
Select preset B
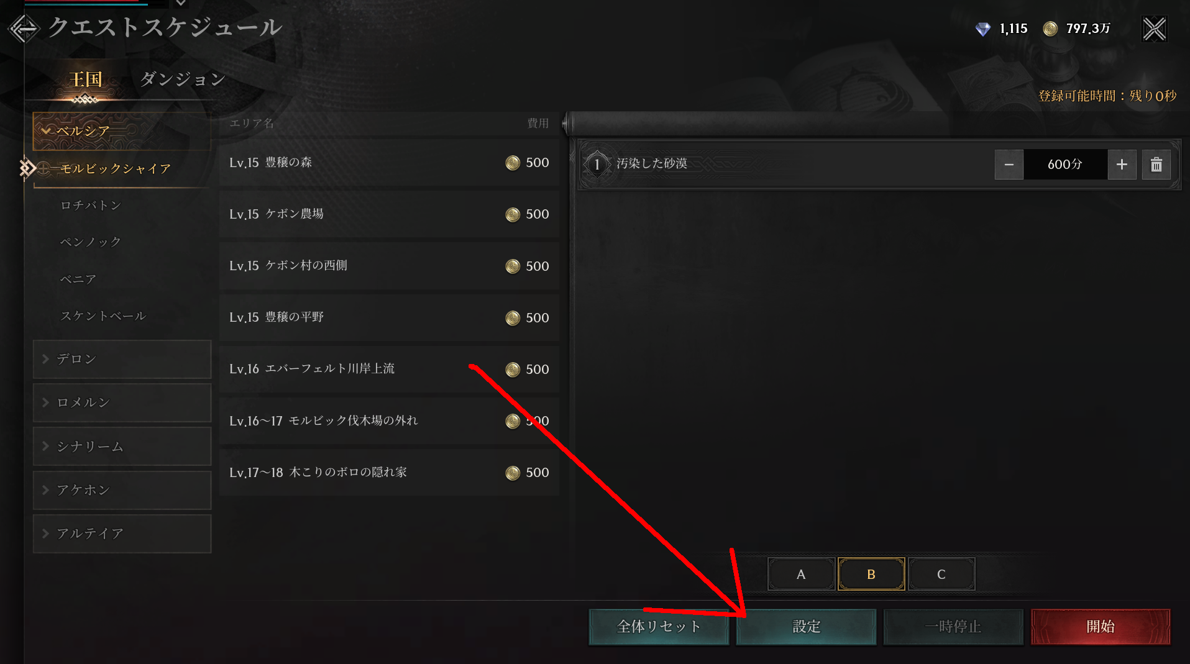click(x=871, y=574)
